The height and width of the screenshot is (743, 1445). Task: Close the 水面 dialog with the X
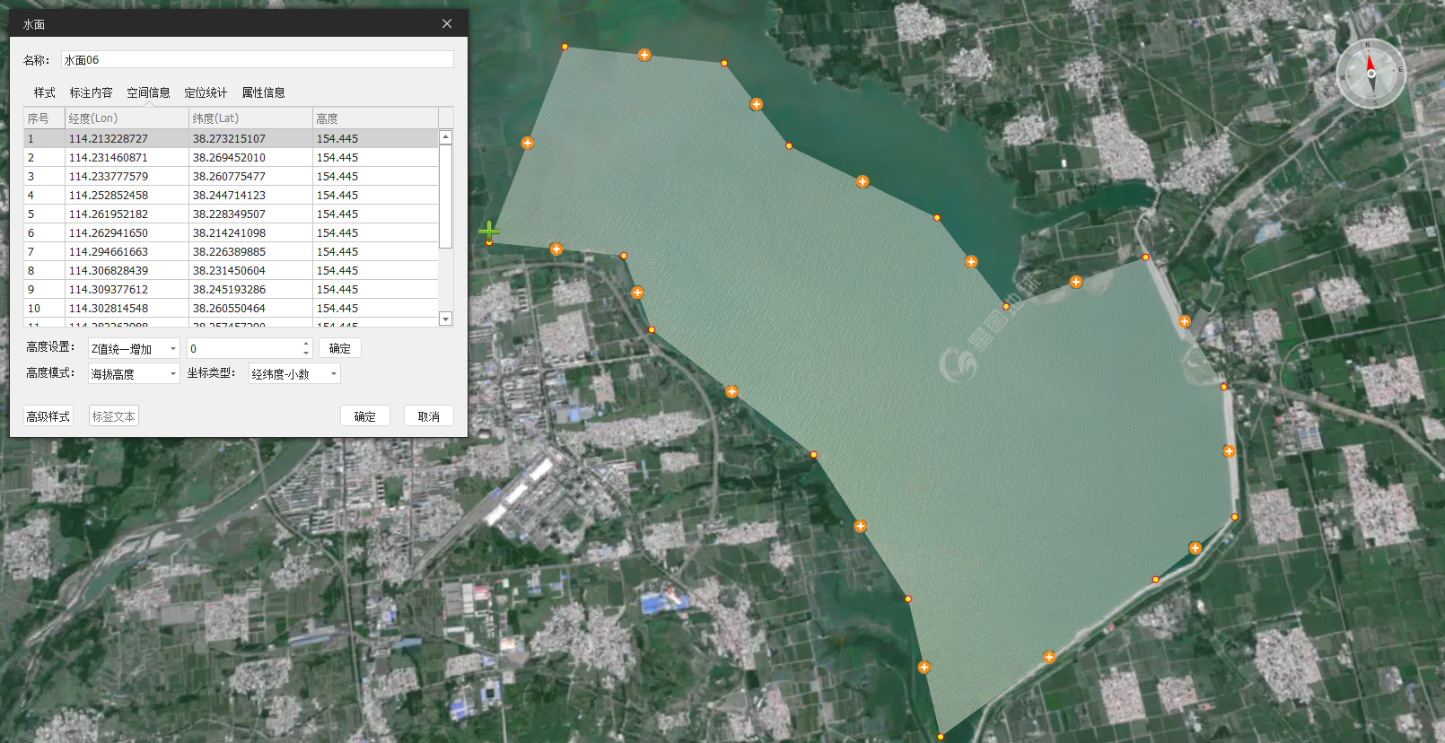coord(447,23)
